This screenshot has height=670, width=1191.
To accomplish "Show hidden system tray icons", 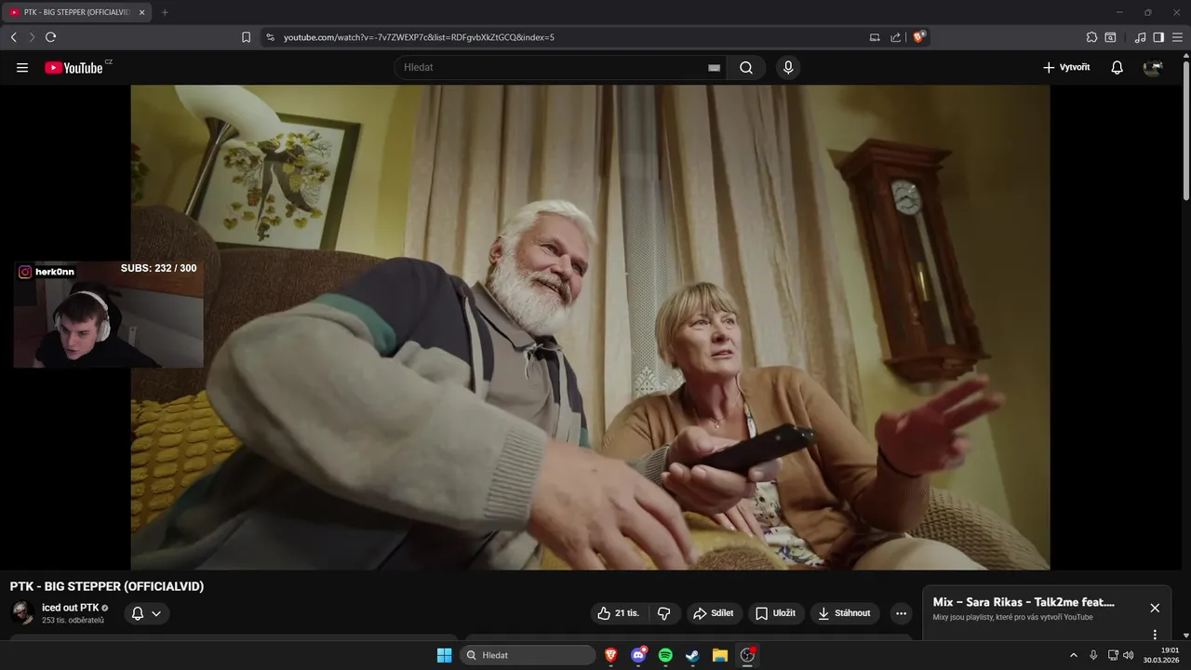I will pyautogui.click(x=1074, y=655).
